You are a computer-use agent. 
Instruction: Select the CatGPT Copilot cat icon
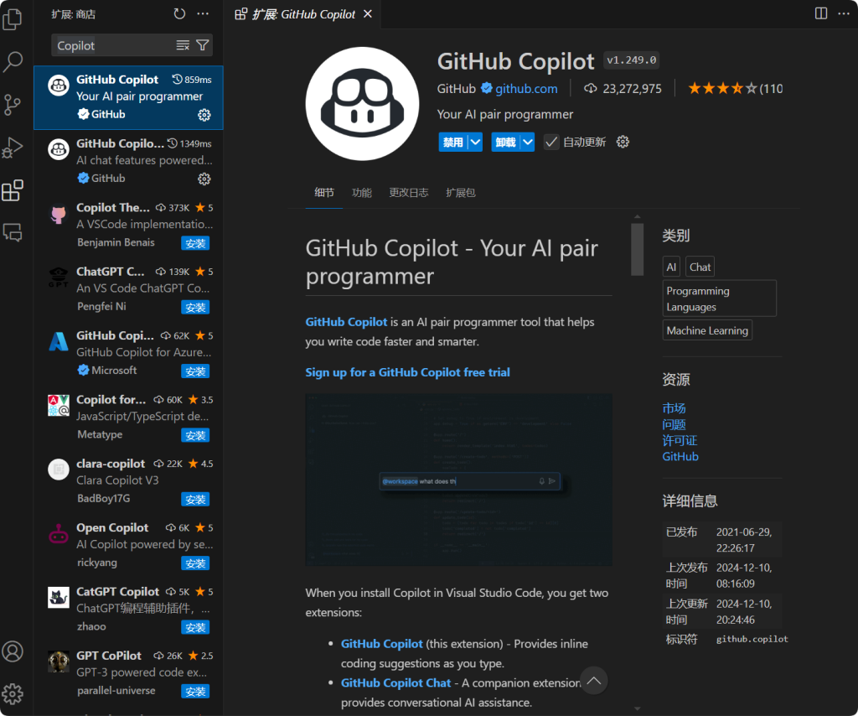tap(59, 598)
